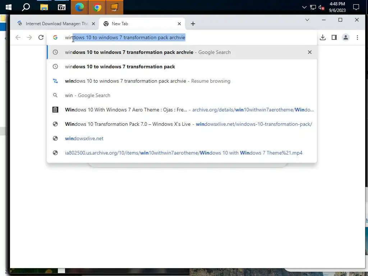
Task: Open 'Windows 10 With Windows 7 Aero Theme' archive.org suggestion
Action: tap(181, 110)
